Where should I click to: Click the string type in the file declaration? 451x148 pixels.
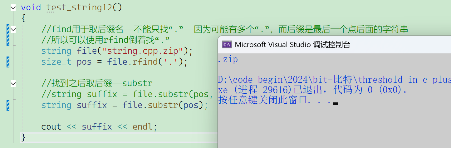56,51
